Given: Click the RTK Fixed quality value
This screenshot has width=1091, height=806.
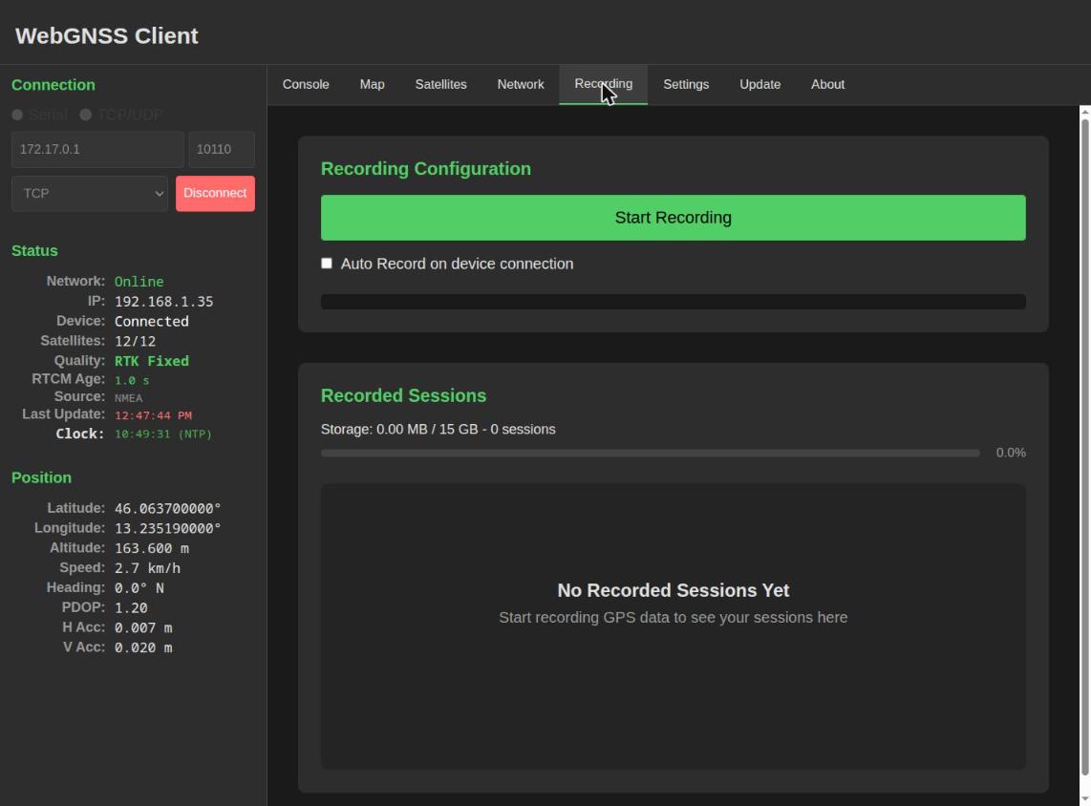Looking at the screenshot, I should 152,361.
